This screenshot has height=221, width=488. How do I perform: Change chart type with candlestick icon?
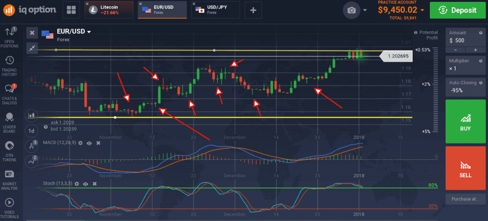click(31, 115)
